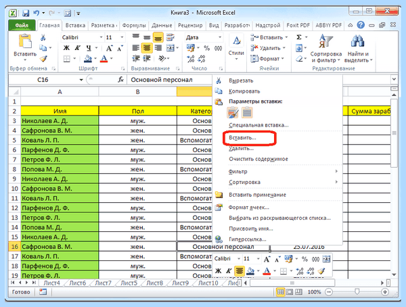406x307 pixels.
Task: Switch to the Формулы ribbon tab
Action: coord(134,26)
